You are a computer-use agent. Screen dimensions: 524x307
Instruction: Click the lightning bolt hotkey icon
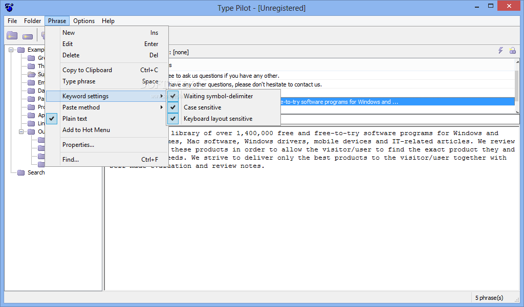(500, 51)
